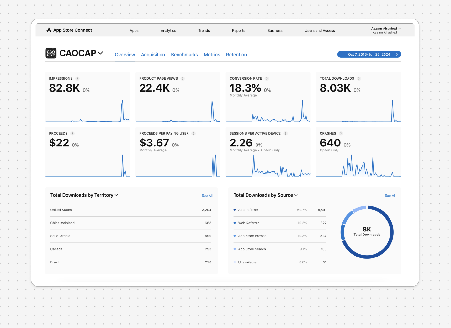Select the United States territory row
This screenshot has width=451, height=328.
coord(131,210)
